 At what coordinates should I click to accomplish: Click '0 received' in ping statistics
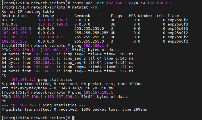tap(65, 109)
